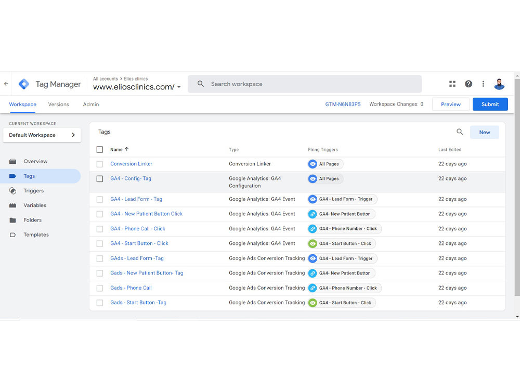Open Variables in the sidebar

coord(35,205)
